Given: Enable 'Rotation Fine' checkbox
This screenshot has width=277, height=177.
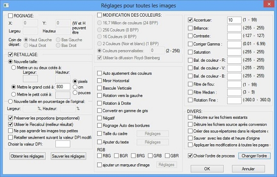Looking at the screenshot, I should point(190,100).
